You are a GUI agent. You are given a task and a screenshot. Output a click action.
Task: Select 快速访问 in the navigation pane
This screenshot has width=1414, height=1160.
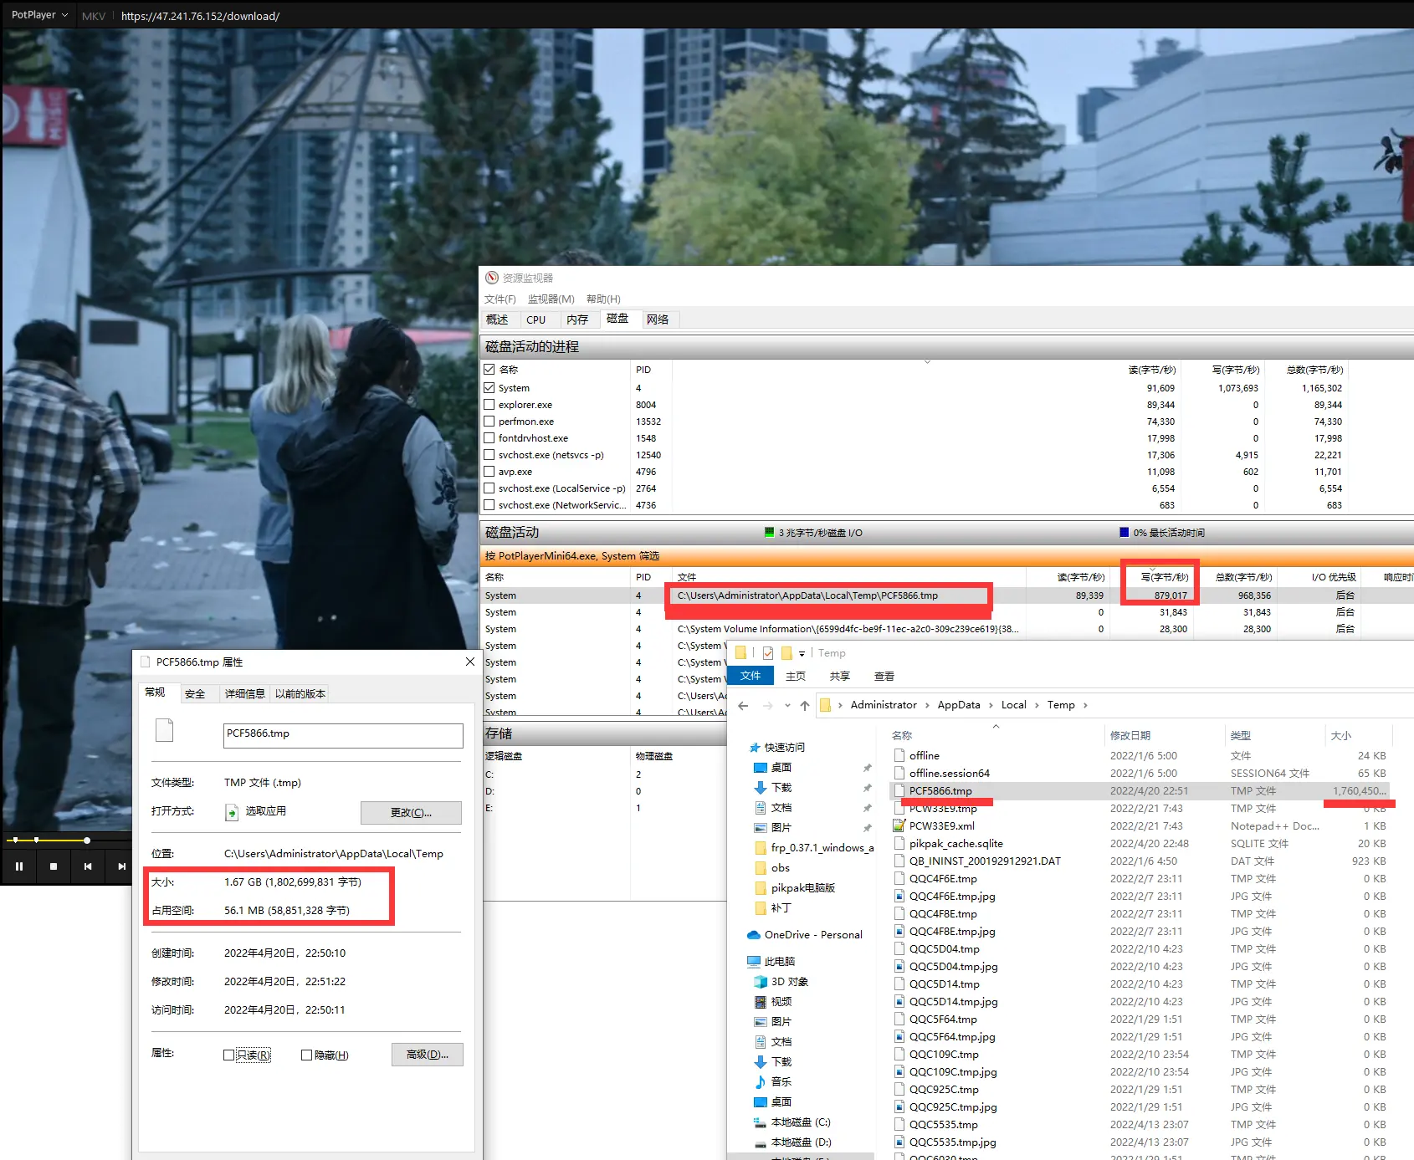click(x=776, y=748)
